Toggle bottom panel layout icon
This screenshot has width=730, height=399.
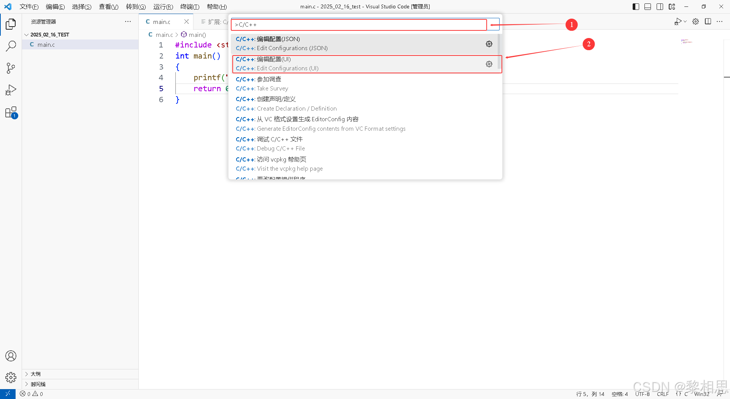coord(648,6)
